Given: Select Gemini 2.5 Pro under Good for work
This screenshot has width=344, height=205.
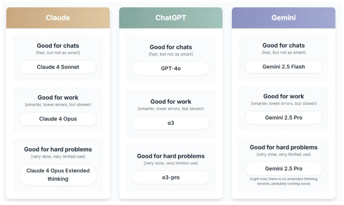Looking at the screenshot, I should pos(283,118).
